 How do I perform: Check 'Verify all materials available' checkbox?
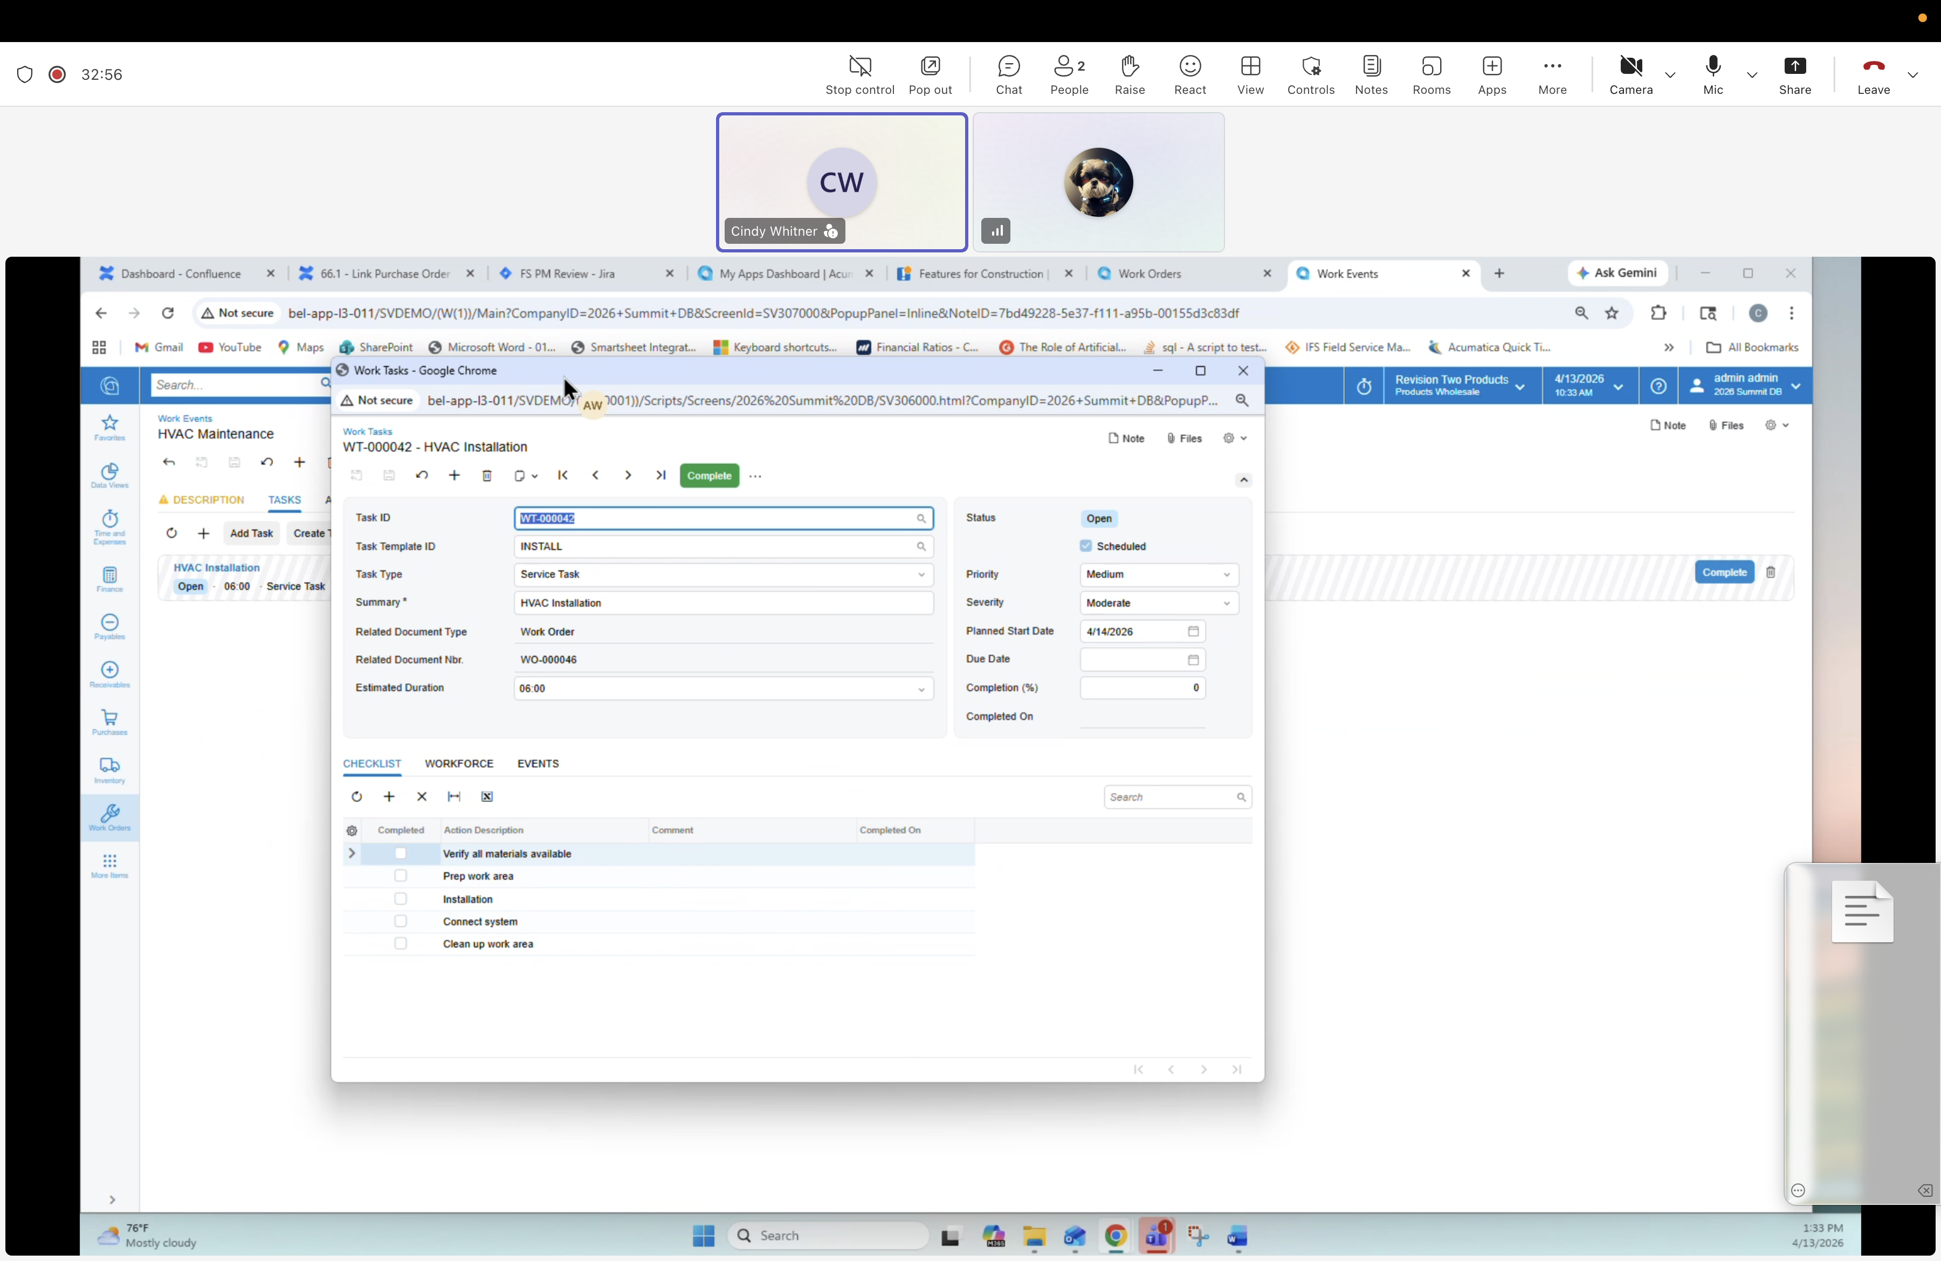[401, 853]
